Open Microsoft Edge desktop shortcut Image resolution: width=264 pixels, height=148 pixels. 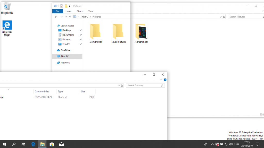pos(7,28)
